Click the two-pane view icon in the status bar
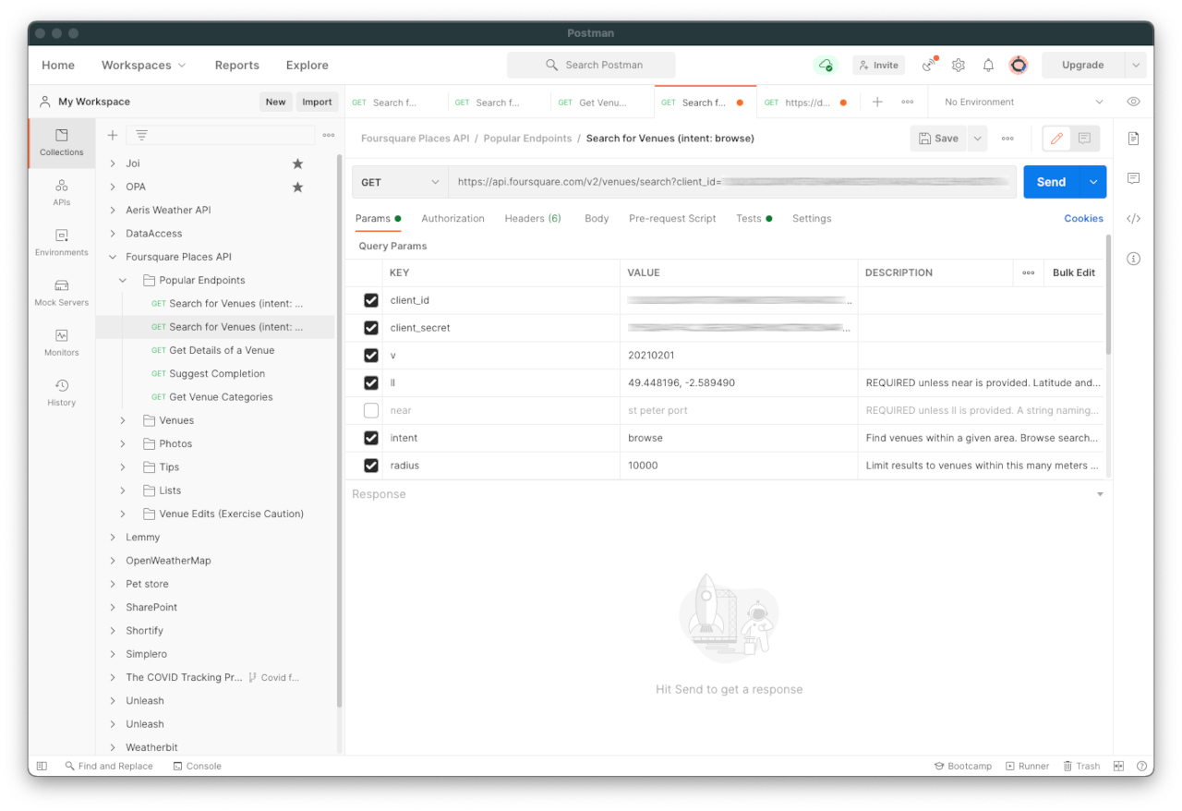Viewport: 1182px width, 811px height. click(x=1118, y=766)
